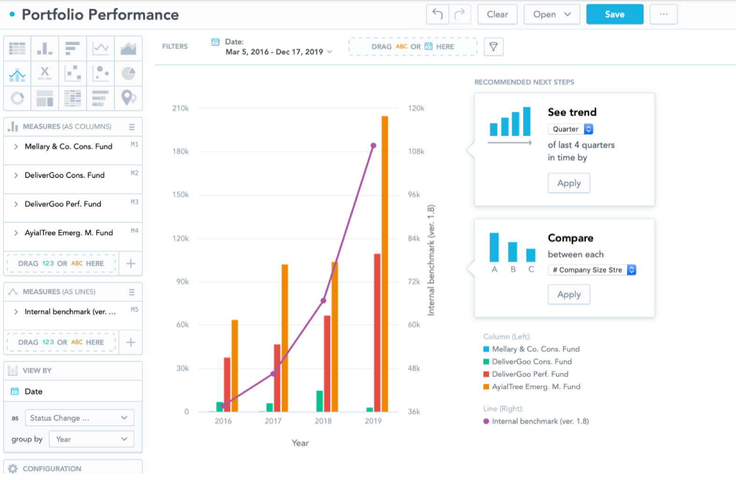Image resolution: width=736 pixels, height=480 pixels.
Task: Click the red 2019 DeliverGoo Perf. bar
Action: coord(377,332)
